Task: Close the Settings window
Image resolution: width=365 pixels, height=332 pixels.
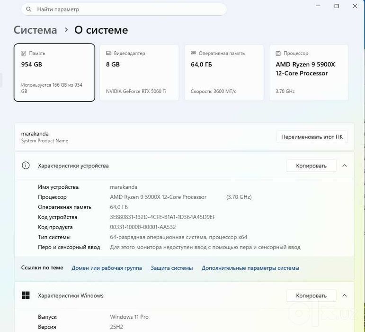Action: click(355, 6)
